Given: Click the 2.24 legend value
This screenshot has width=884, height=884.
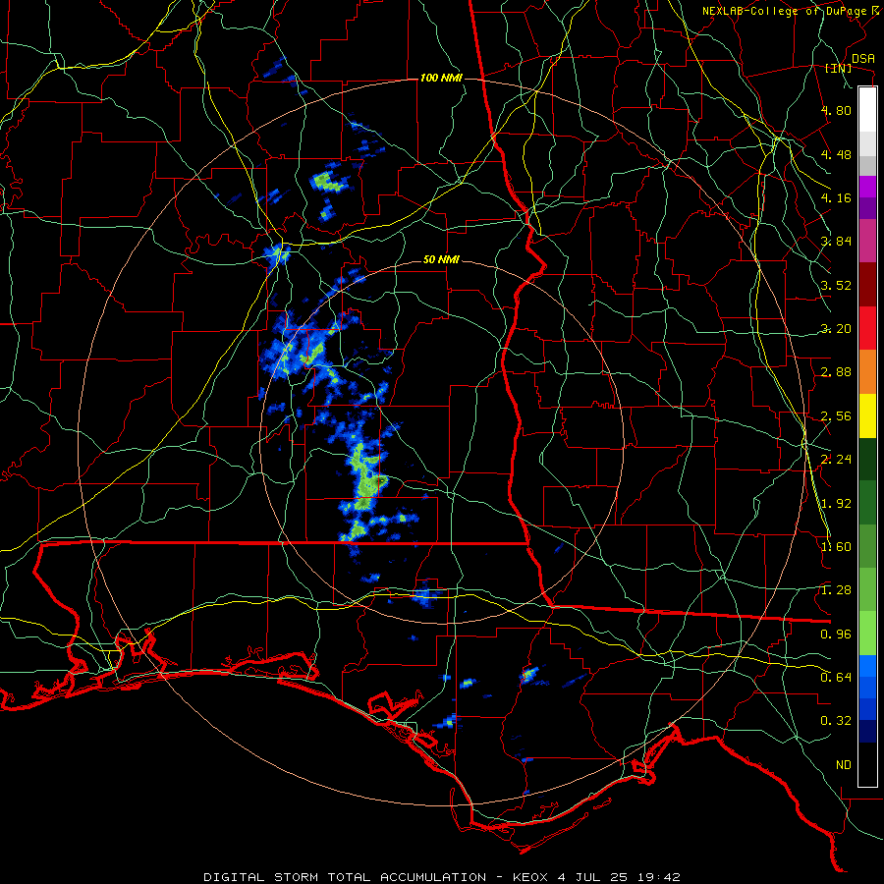Looking at the screenshot, I should (836, 460).
